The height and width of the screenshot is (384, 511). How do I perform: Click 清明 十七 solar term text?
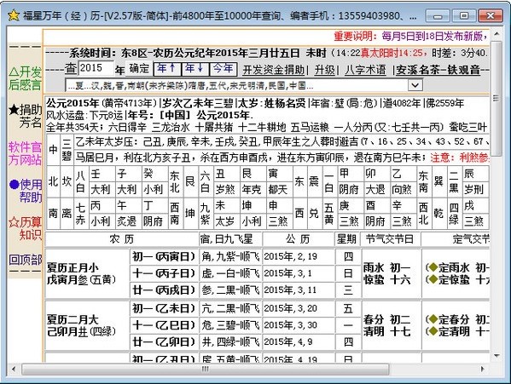[386, 331]
